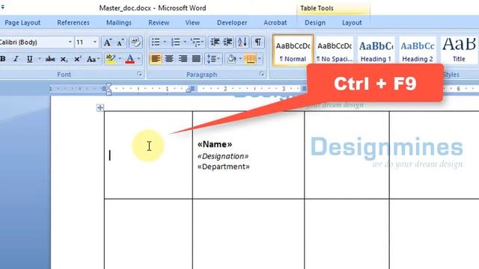Click the table move handle

click(100, 108)
